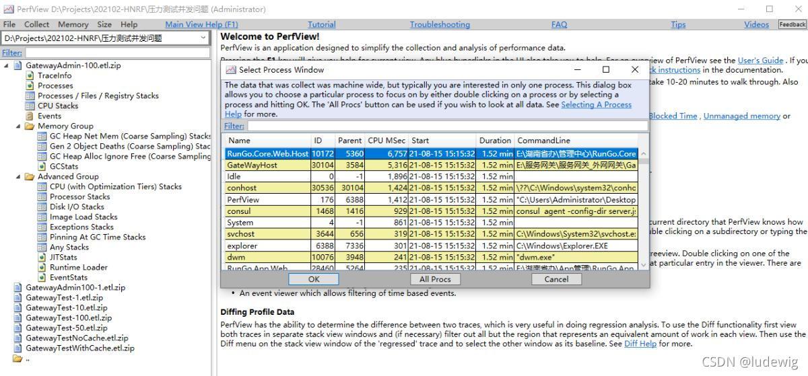Click the Disk I/O Stacks icon
The width and height of the screenshot is (808, 376).
coord(42,206)
